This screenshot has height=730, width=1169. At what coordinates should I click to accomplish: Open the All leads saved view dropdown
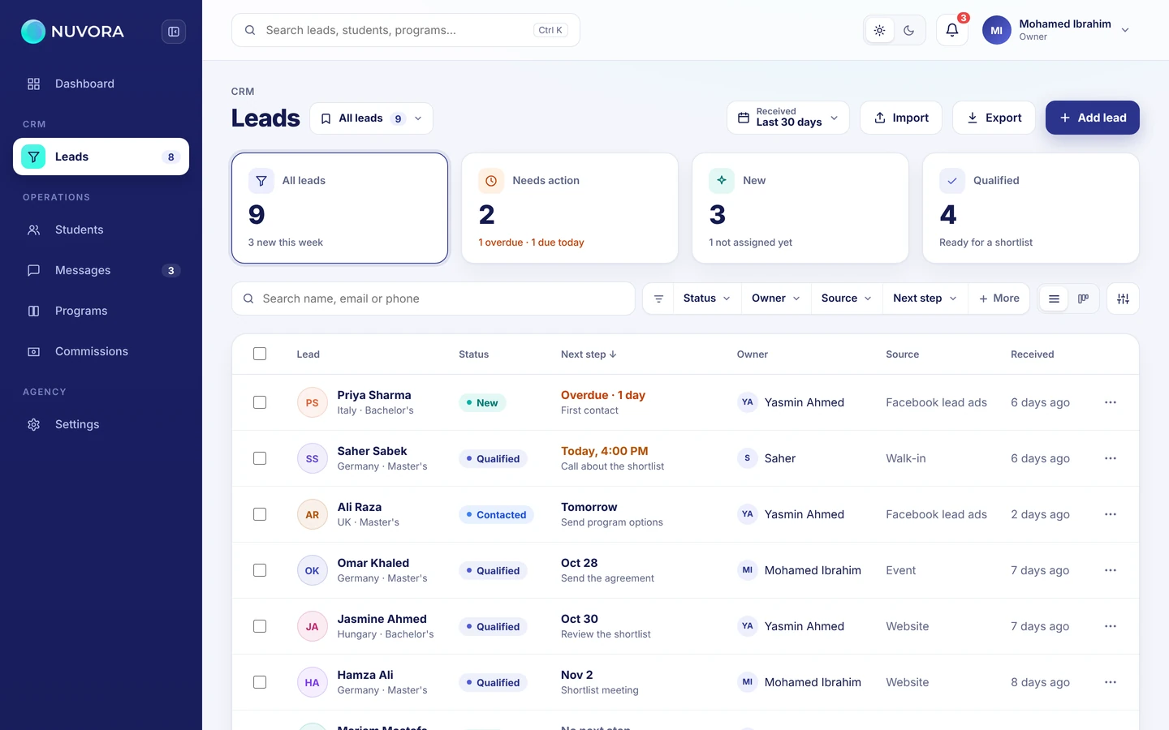pyautogui.click(x=371, y=118)
